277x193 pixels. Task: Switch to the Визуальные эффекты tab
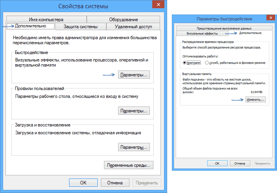coord(198,34)
